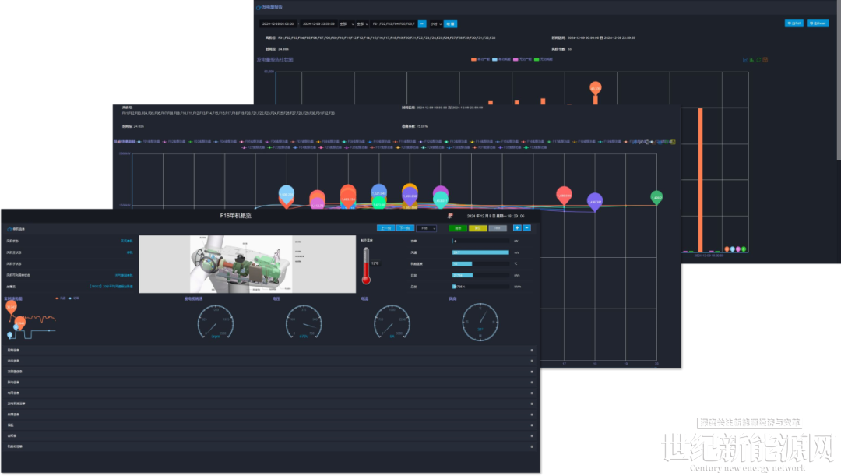Click the line chart view icon in report chart
Viewport: 841px width, 476px height.
(745, 59)
